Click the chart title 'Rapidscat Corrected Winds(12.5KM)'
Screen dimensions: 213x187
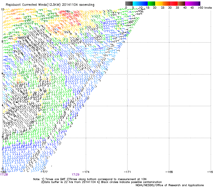point(33,5)
